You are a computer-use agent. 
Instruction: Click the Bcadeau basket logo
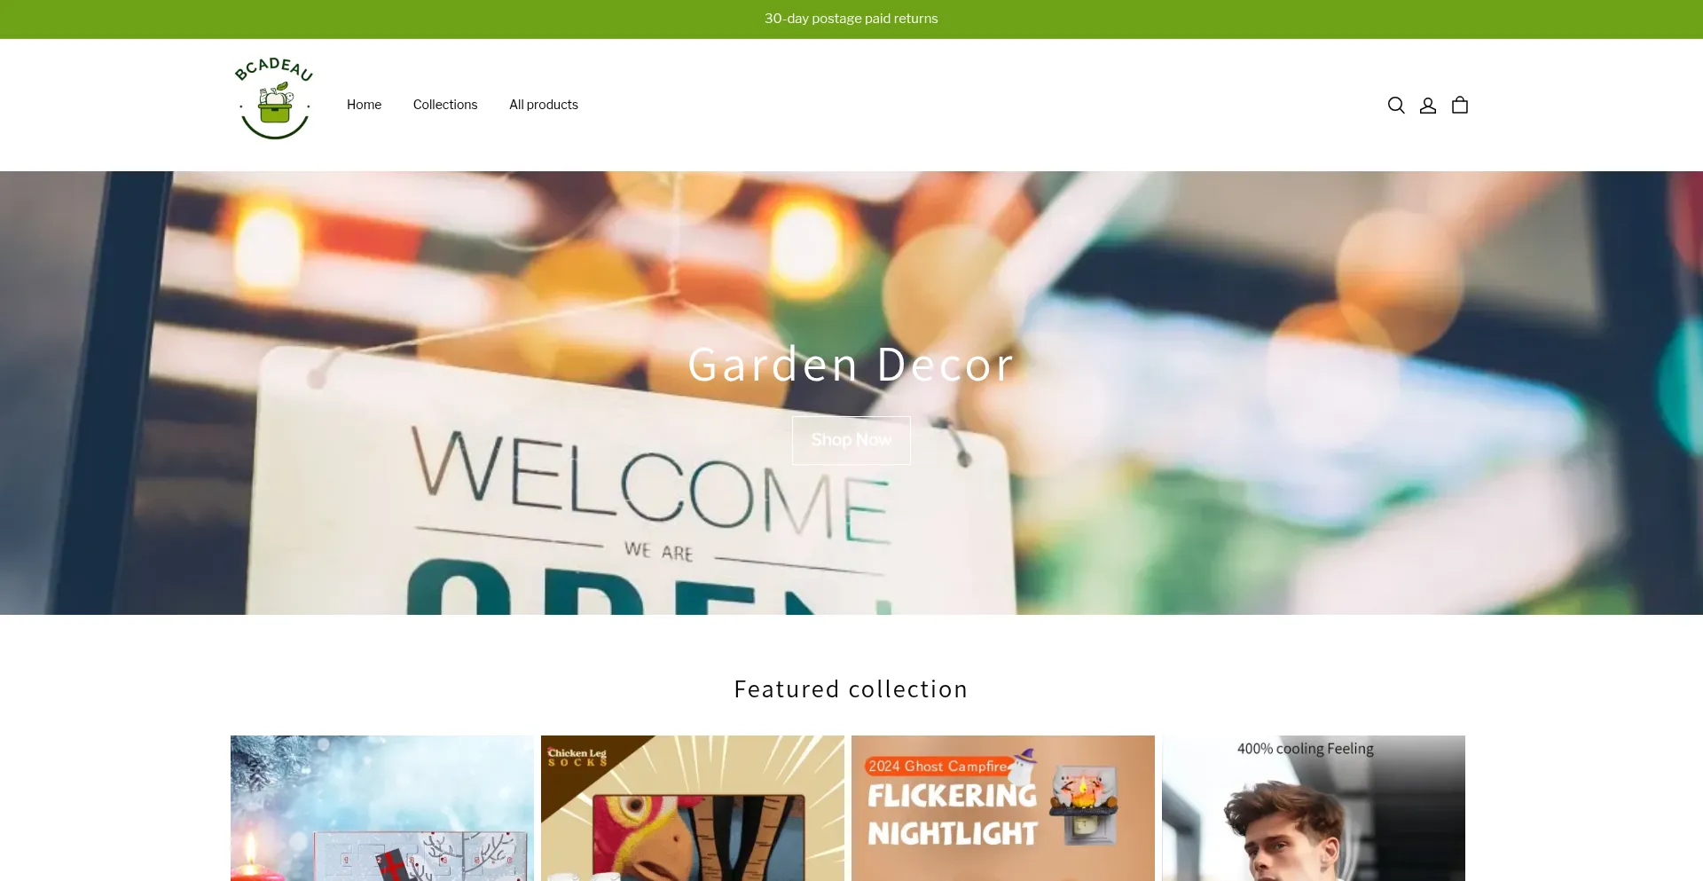(x=274, y=98)
